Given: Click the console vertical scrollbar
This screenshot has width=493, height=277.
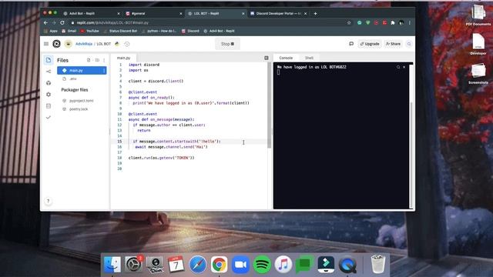Looking at the screenshot, I should pos(411,154).
